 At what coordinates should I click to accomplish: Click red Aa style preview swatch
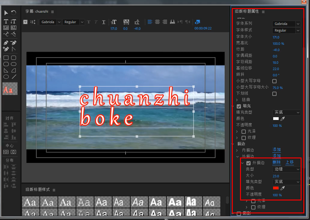[10, 89]
